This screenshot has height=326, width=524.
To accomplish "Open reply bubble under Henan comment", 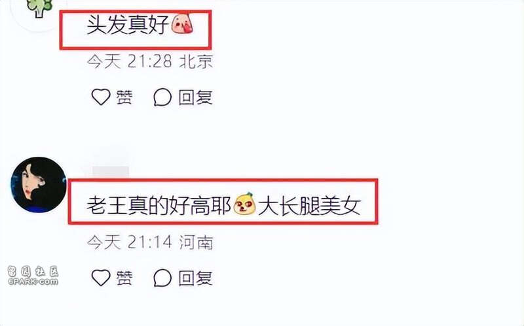I will coord(162,278).
